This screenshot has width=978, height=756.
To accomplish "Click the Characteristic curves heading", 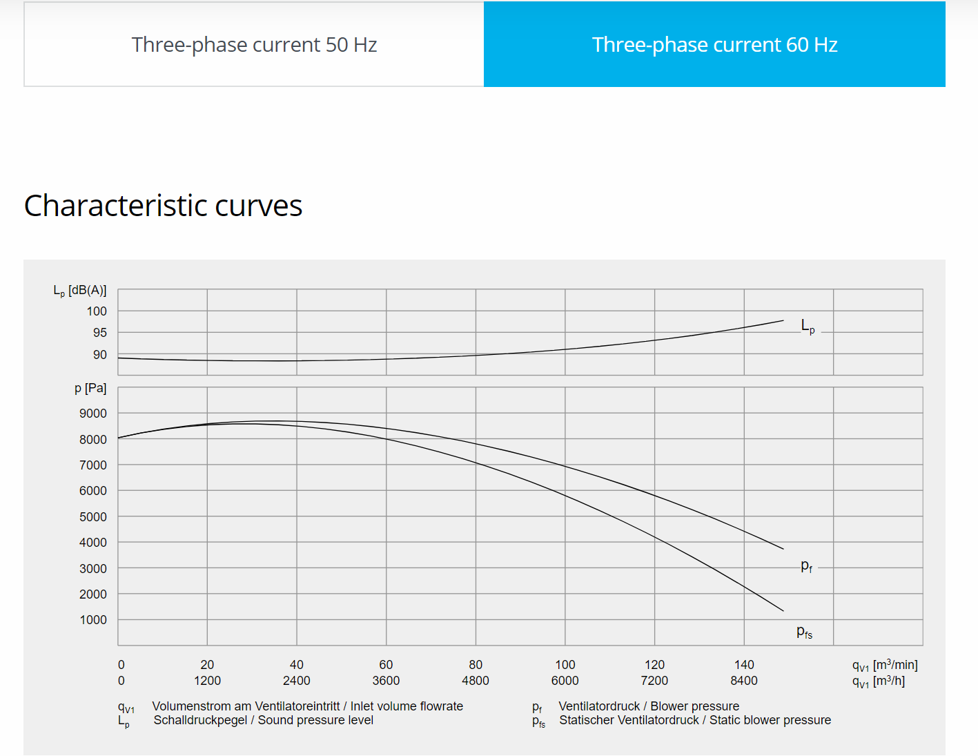I will tap(164, 206).
